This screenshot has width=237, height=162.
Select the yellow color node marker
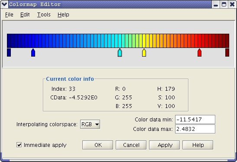[x=144, y=53]
